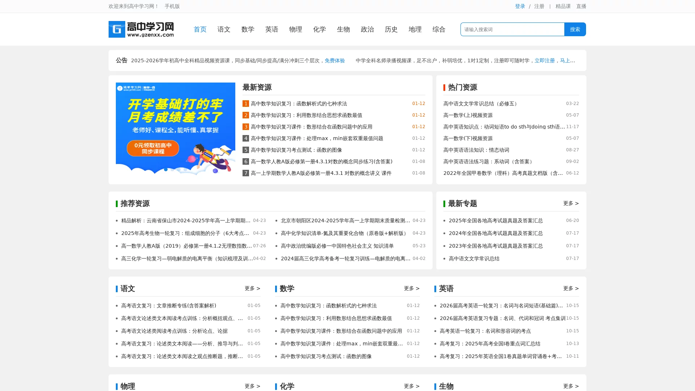Select the 热门资源 section header marker
The width and height of the screenshot is (695, 391).
point(445,87)
